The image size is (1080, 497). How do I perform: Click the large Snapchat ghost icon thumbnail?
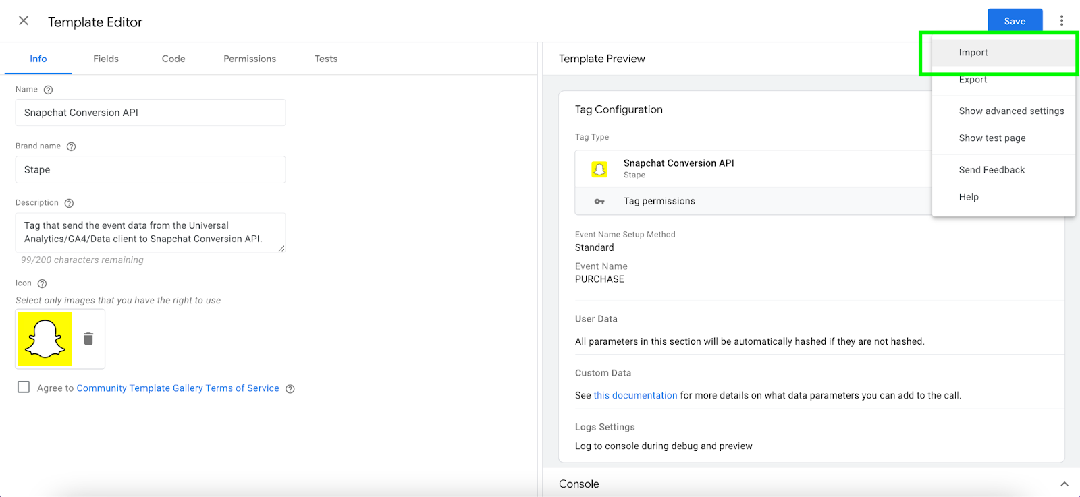45,339
